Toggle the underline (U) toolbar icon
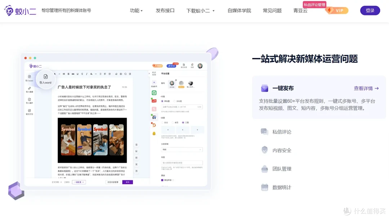 pyautogui.click(x=77, y=74)
